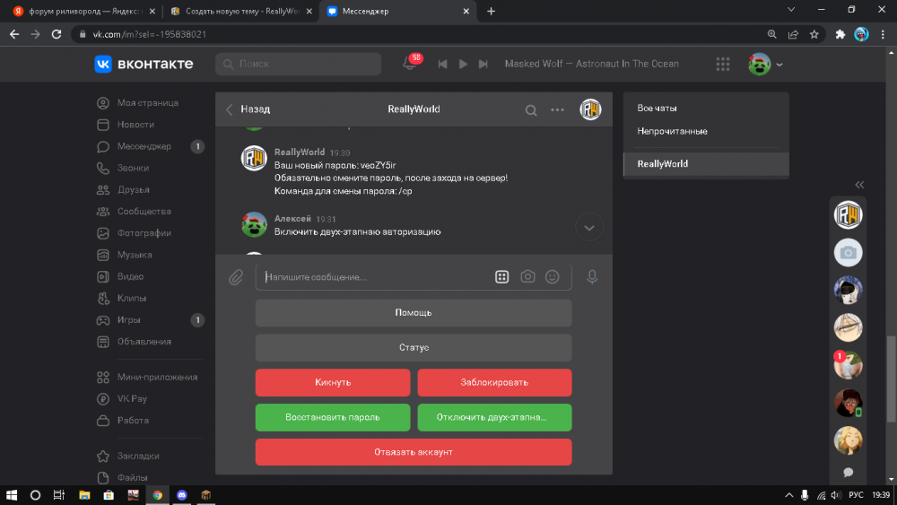Screen dimensions: 897x505
Task: Focus the VK search field
Action: pos(298,64)
